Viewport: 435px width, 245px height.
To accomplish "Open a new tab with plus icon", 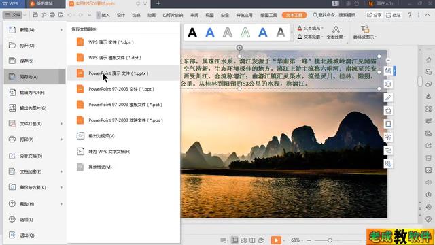I will 158,3.
